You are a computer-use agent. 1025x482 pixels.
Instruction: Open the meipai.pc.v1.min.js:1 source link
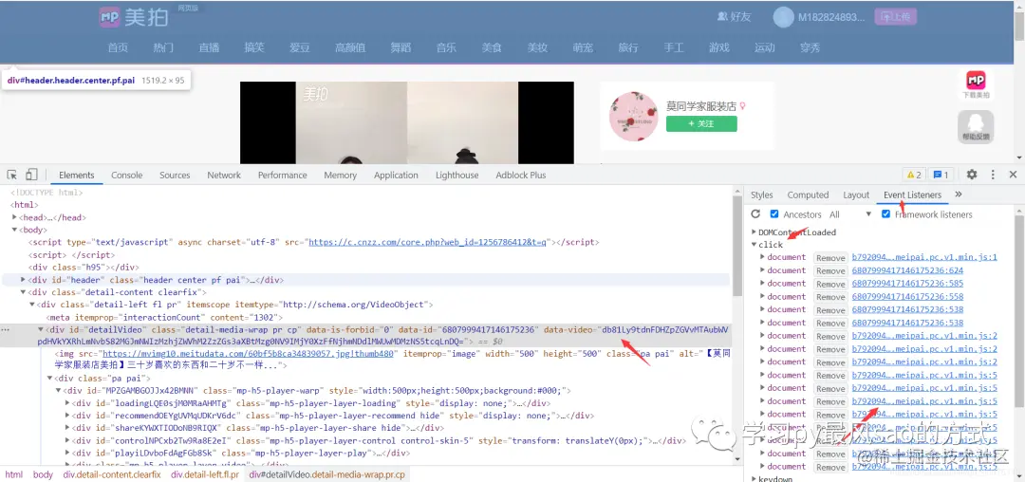pyautogui.click(x=924, y=257)
